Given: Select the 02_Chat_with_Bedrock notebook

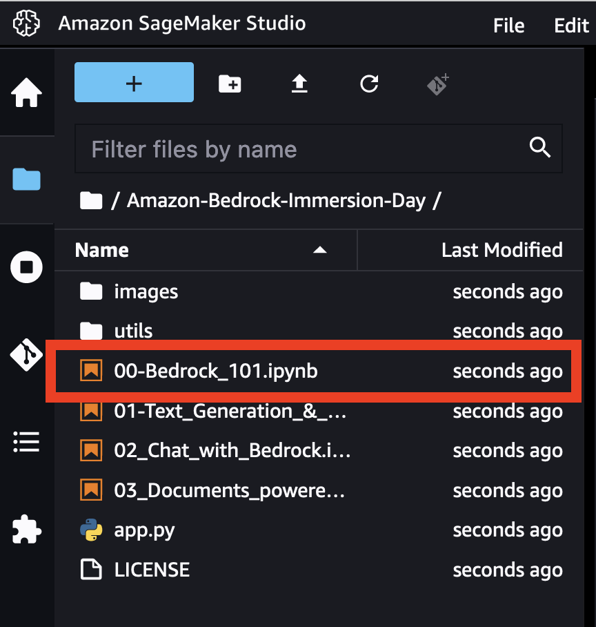Looking at the screenshot, I should pos(319,450).
